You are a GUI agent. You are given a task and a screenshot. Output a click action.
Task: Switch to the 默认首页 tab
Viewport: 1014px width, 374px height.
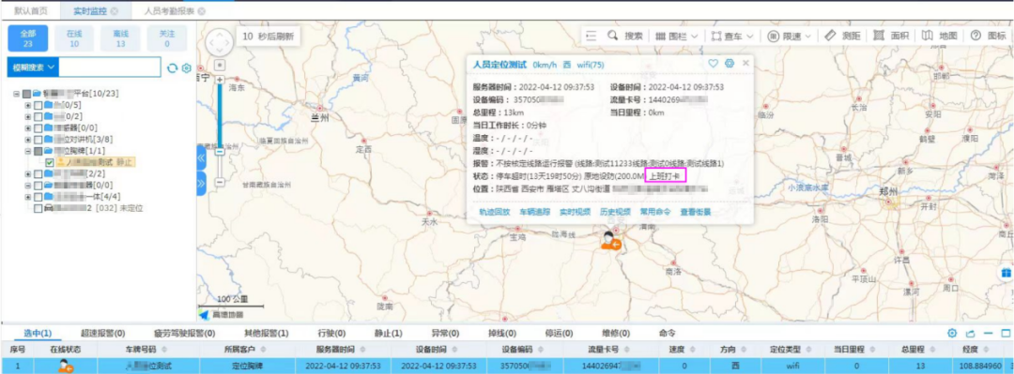30,11
